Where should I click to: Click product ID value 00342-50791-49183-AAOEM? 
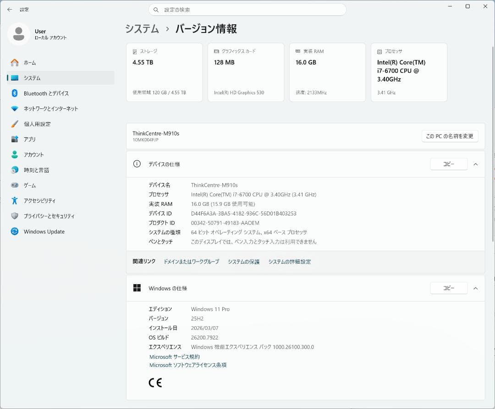click(x=225, y=223)
